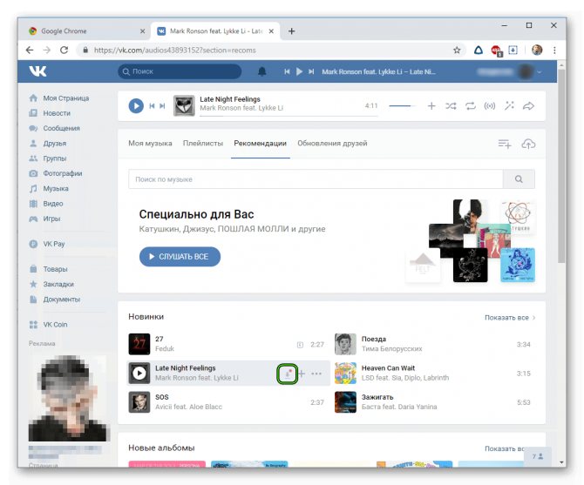Upload audio with the cloud icon

tap(528, 144)
